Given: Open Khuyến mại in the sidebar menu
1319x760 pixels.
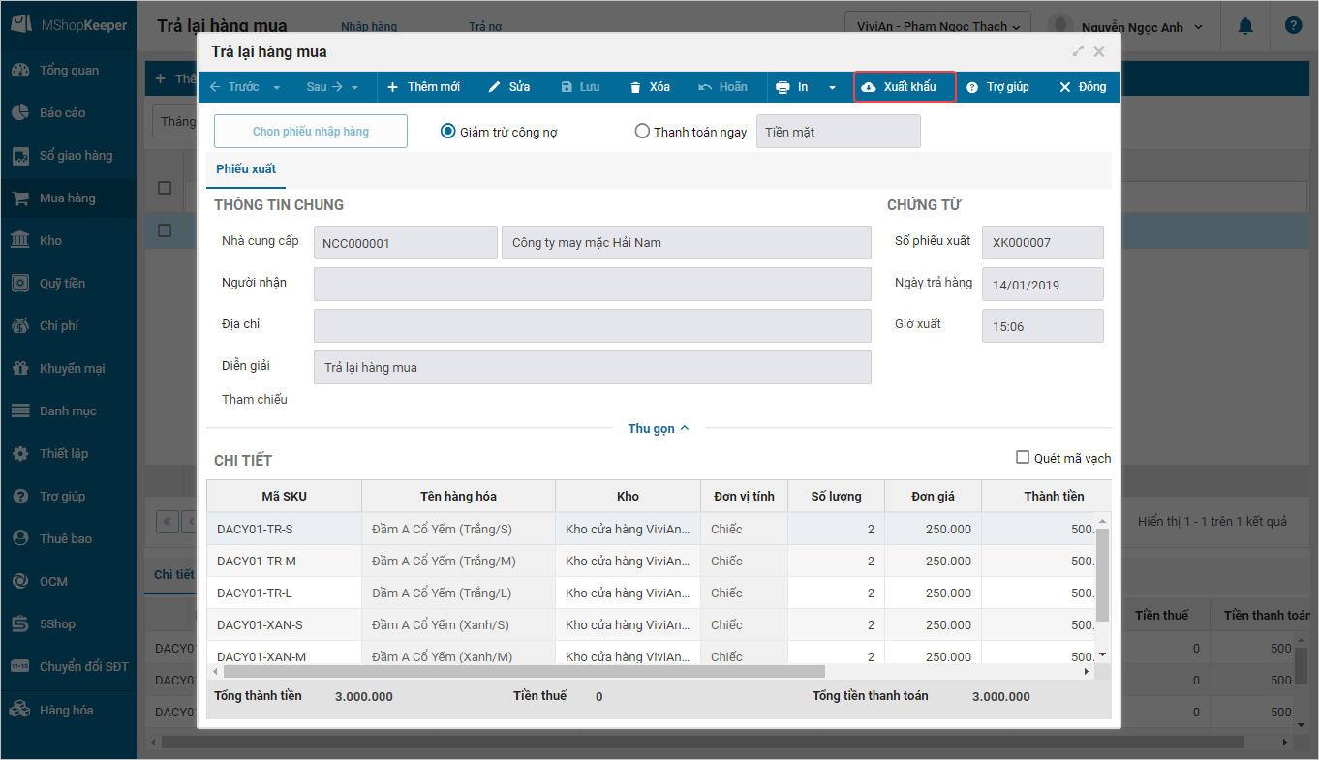Looking at the screenshot, I should point(72,369).
